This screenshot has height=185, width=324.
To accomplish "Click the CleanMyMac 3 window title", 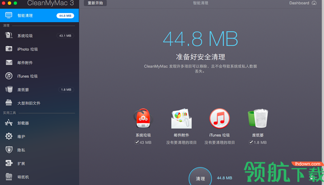I will (x=50, y=3).
